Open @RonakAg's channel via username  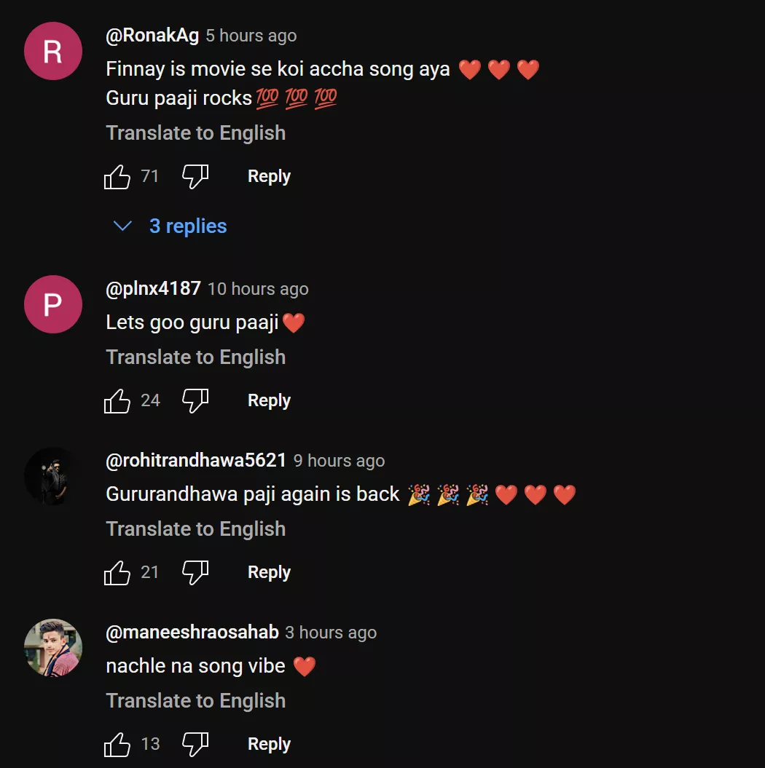[152, 36]
